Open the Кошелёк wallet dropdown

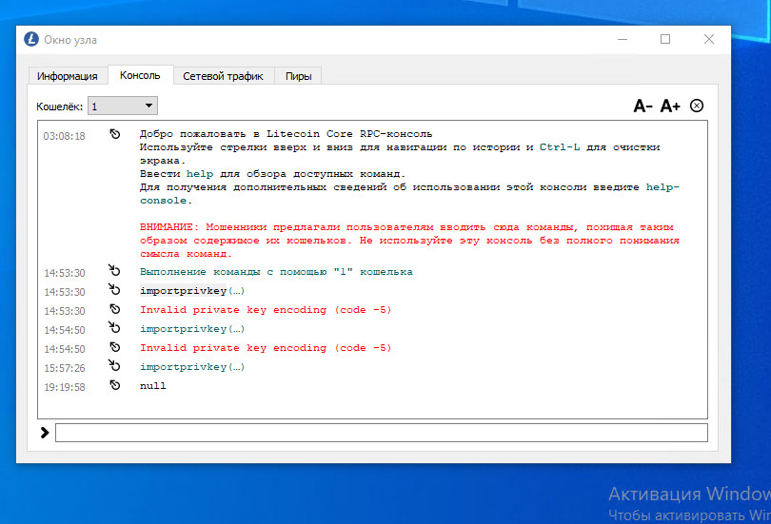pos(123,107)
